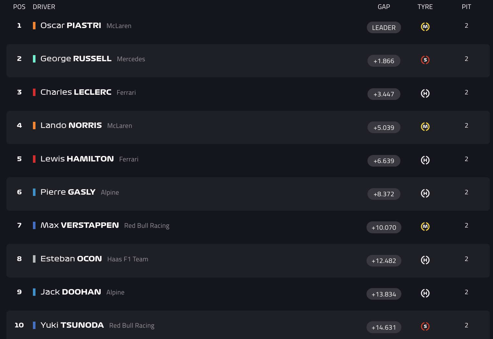Click Russell's soft tyre icon
Image resolution: width=493 pixels, height=339 pixels.
pyautogui.click(x=425, y=60)
